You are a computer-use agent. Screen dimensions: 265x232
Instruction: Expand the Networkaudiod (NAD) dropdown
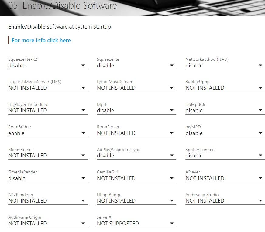[x=225, y=66]
